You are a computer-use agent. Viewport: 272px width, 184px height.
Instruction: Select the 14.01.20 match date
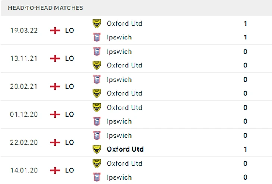coord(24,170)
